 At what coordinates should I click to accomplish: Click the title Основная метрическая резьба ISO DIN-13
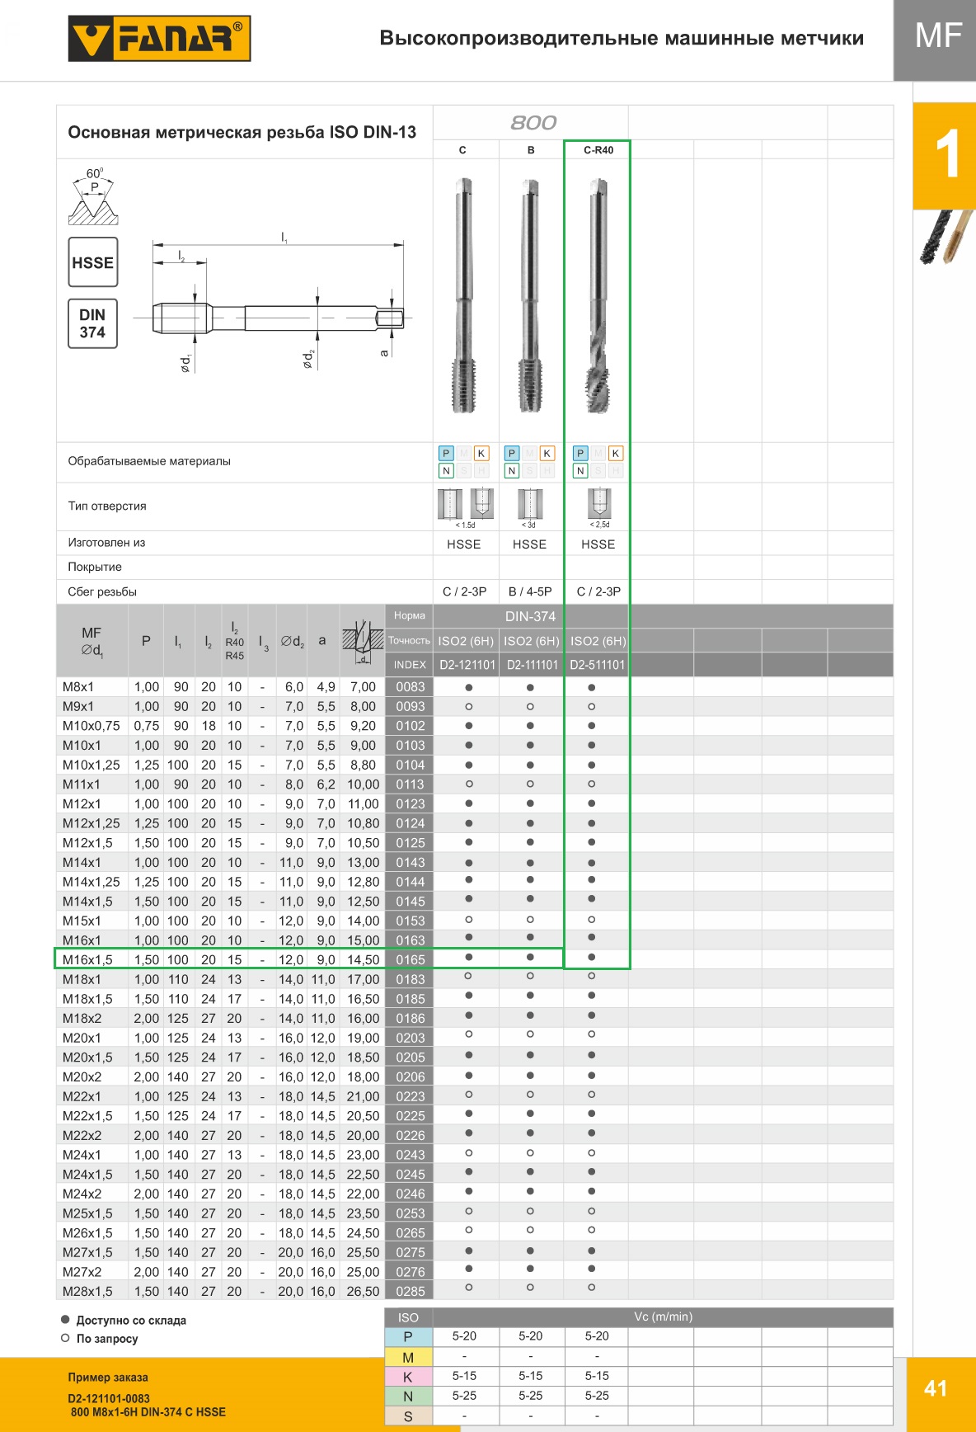242,132
